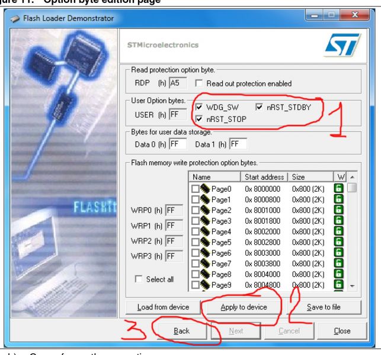This screenshot has height=355, width=381.
Task: Enable Read out protection checkbox
Action: pyautogui.click(x=198, y=83)
